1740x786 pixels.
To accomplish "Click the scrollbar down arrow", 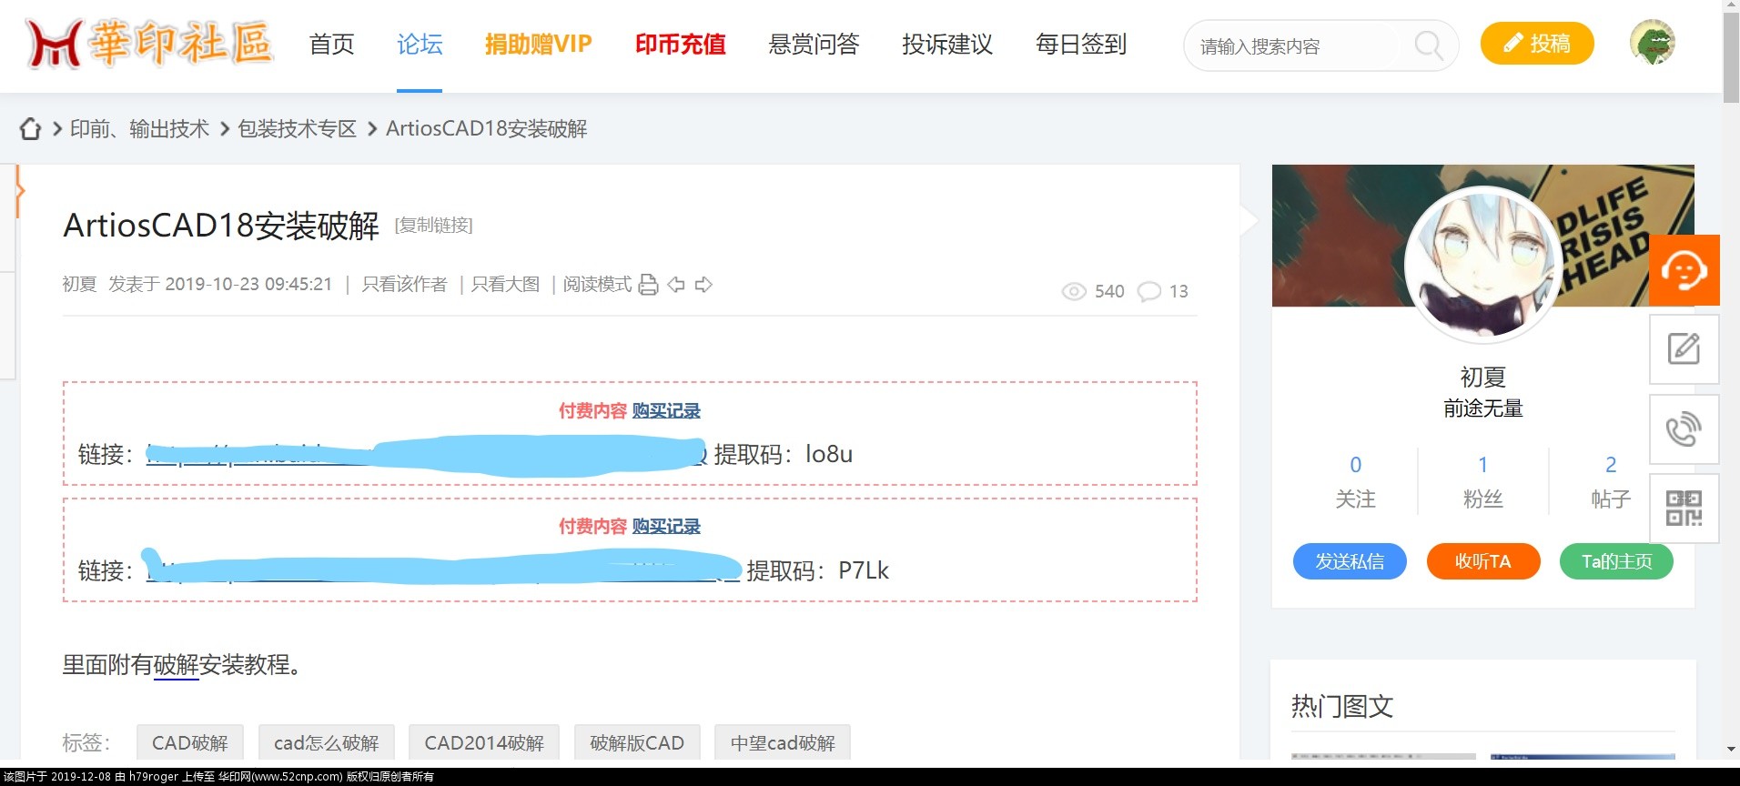I will pyautogui.click(x=1731, y=751).
